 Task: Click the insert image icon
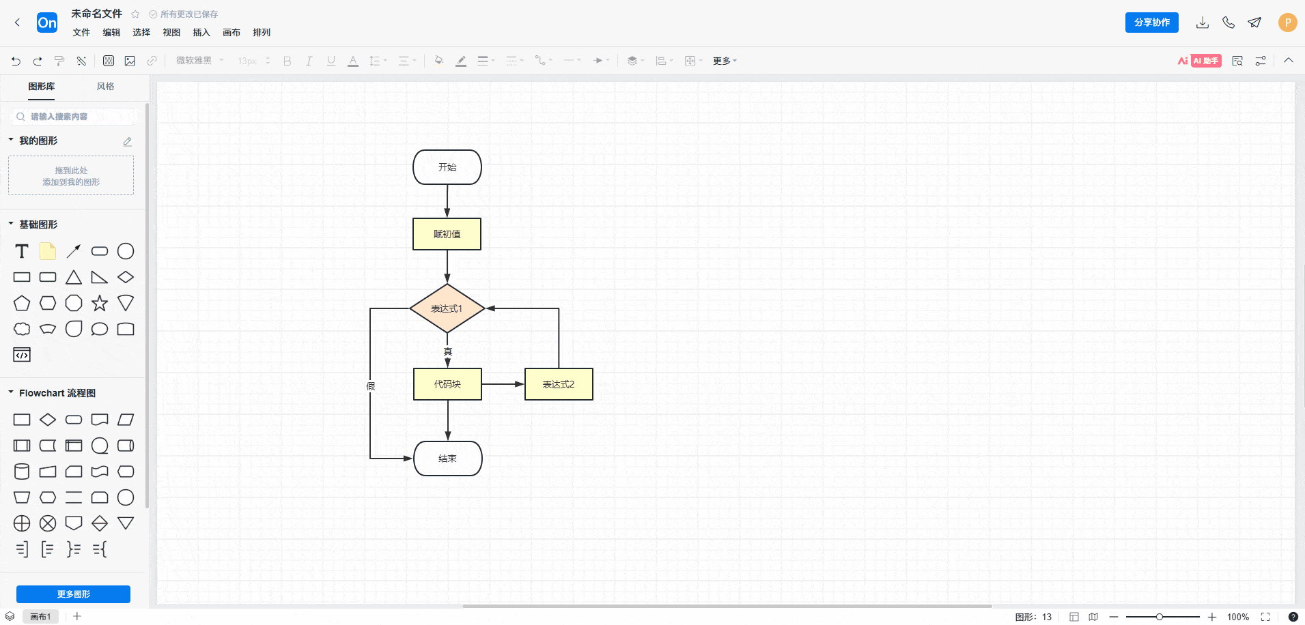tap(130, 61)
